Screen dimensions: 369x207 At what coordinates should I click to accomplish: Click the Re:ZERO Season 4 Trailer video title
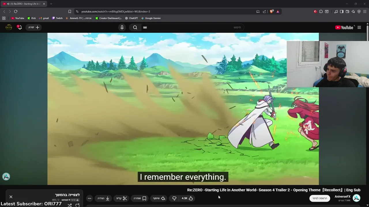(x=274, y=190)
